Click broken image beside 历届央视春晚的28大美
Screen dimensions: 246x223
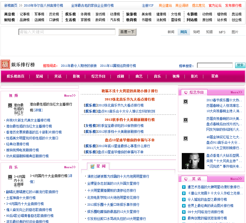(186, 120)
